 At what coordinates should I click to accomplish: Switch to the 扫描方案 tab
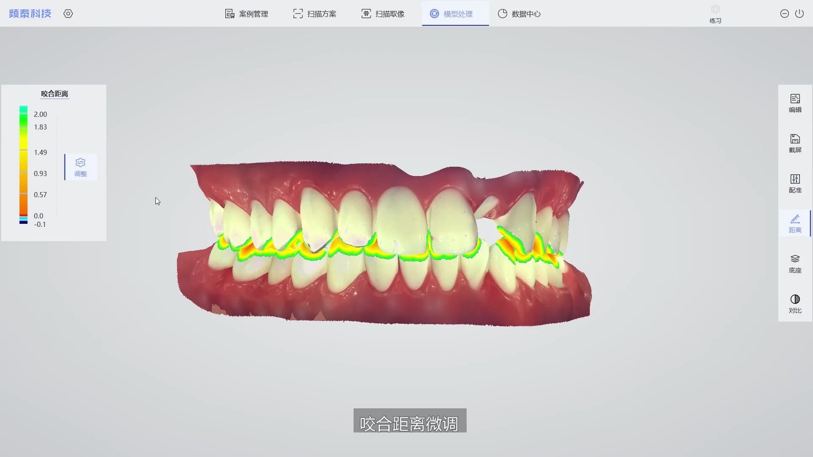point(315,14)
